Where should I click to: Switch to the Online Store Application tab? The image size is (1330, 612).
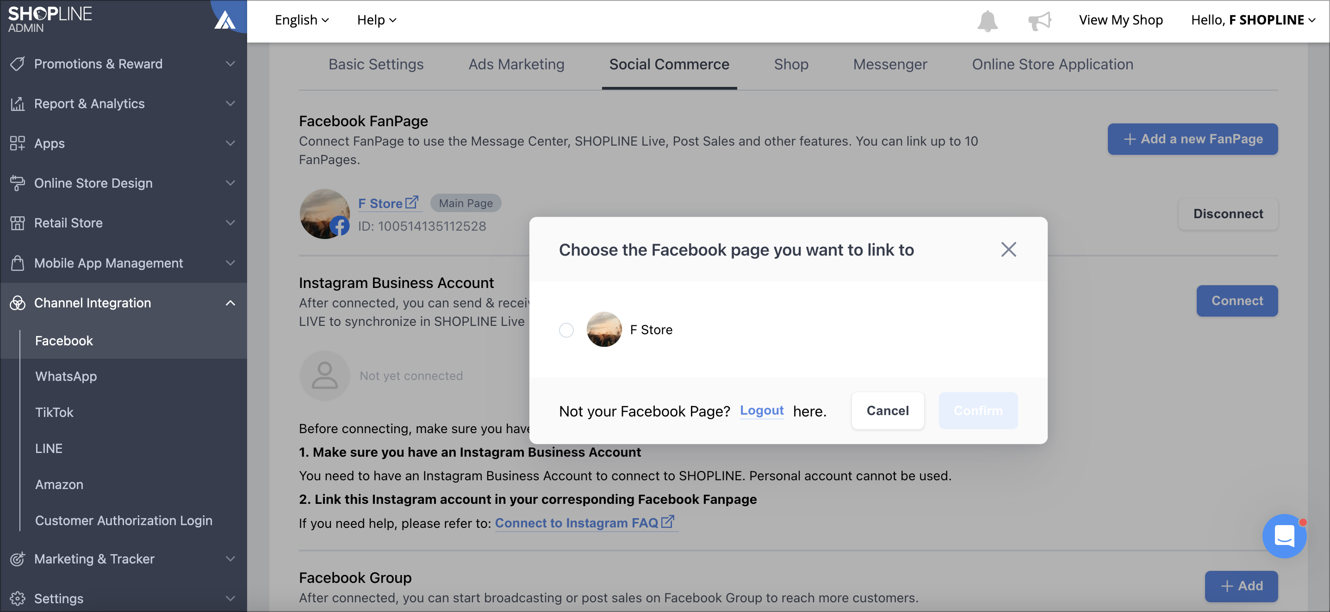(x=1052, y=64)
